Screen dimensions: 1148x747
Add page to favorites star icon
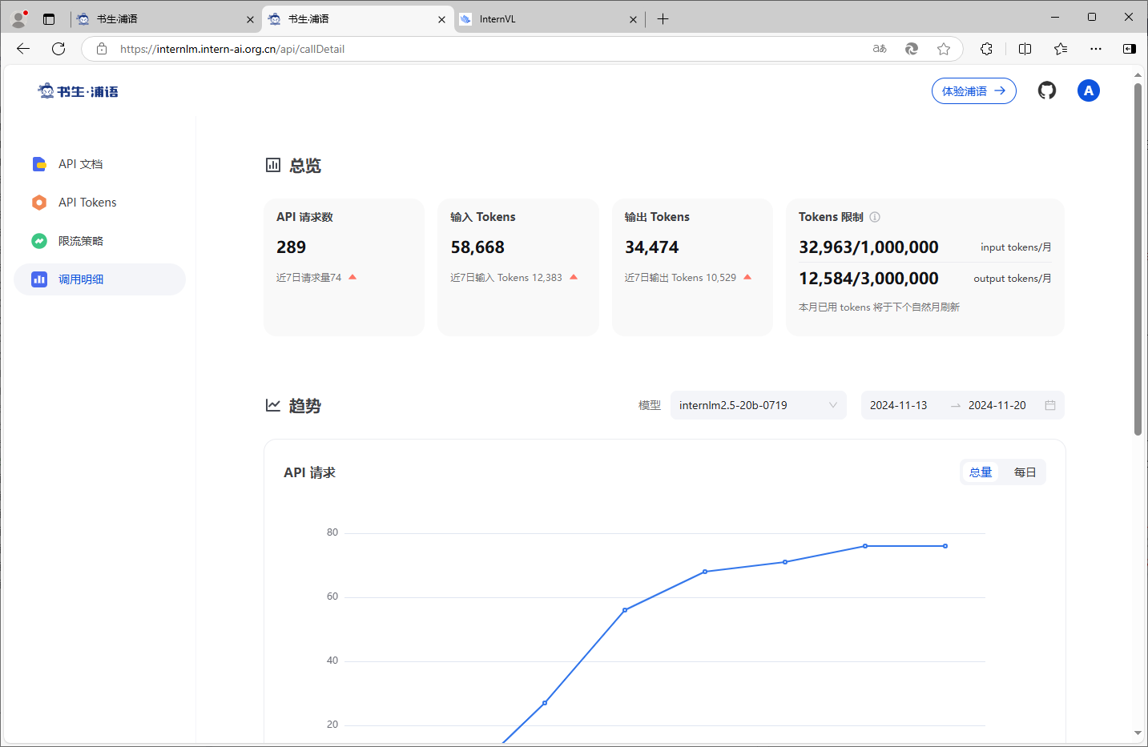(944, 49)
